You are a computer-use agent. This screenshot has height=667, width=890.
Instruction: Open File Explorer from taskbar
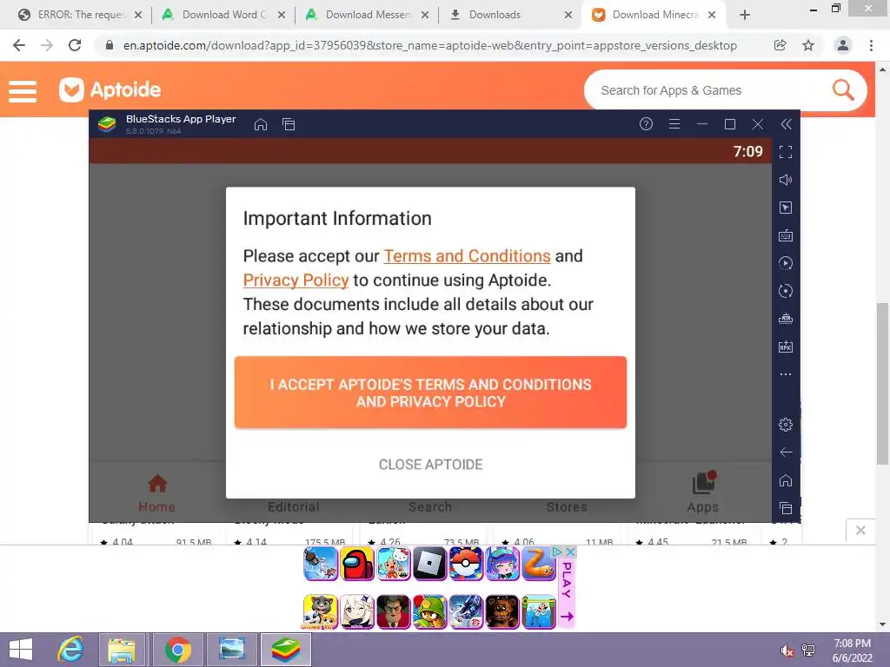coord(122,650)
